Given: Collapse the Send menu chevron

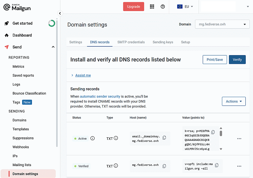Looking at the screenshot, I should tap(53, 47).
